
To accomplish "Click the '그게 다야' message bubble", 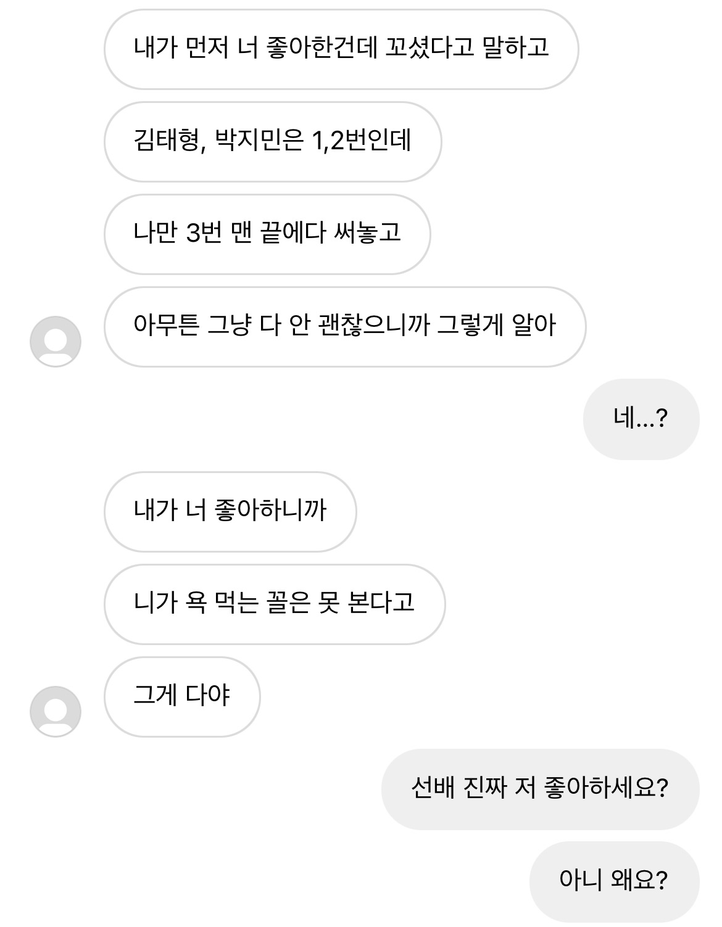I will [182, 697].
